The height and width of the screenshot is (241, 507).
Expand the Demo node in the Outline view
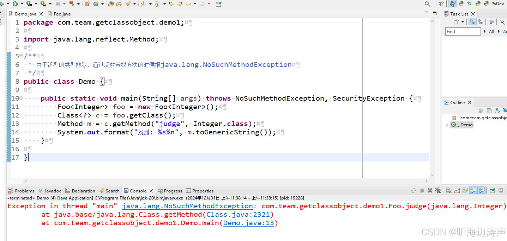pyautogui.click(x=447, y=125)
